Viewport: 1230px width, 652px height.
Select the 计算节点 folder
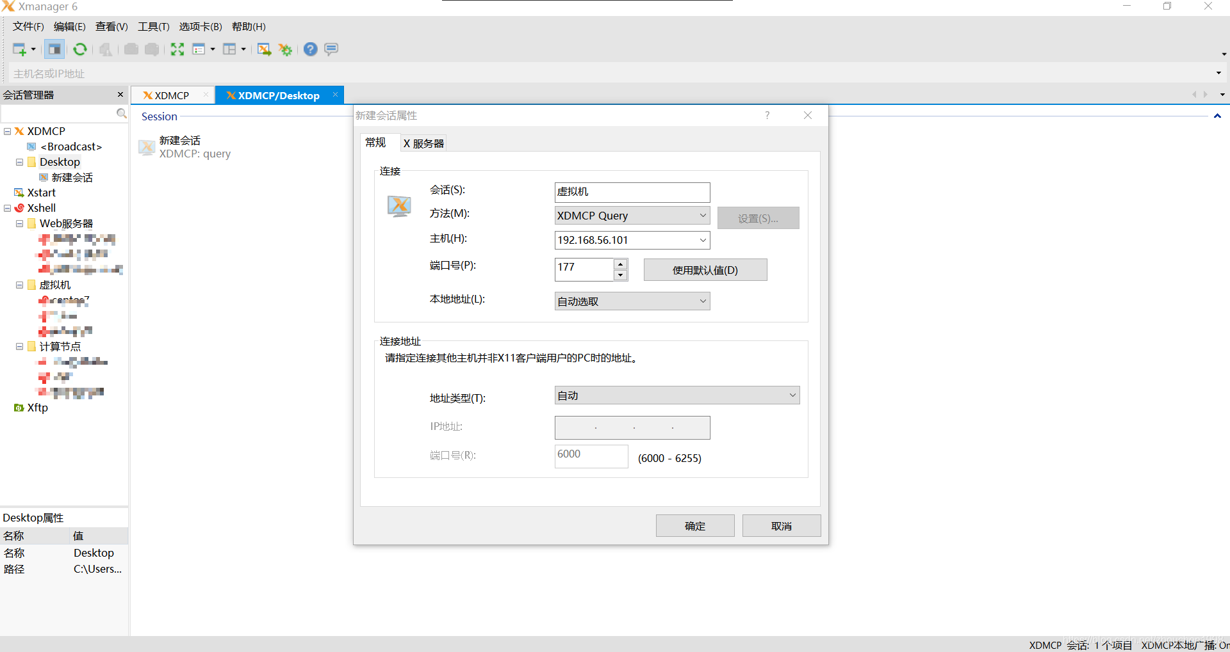(60, 346)
